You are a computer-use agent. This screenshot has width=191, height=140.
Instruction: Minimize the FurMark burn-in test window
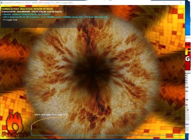164,3
